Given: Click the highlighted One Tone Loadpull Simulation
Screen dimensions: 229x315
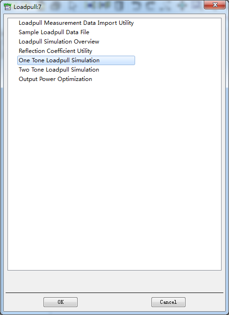Looking at the screenshot, I should (x=76, y=60).
